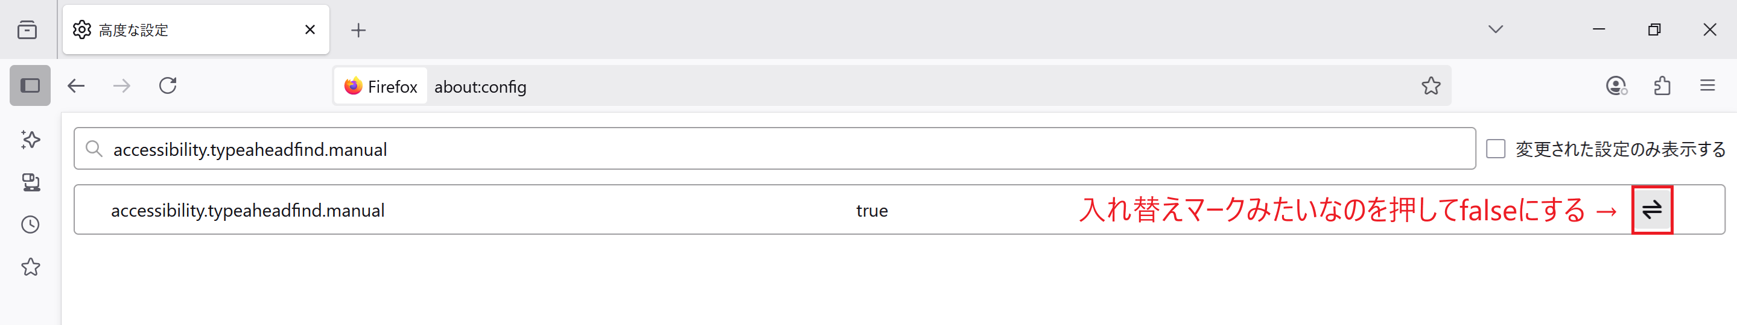Bookmark this page with the star
Viewport: 1737px width, 325px height.
click(x=1431, y=85)
